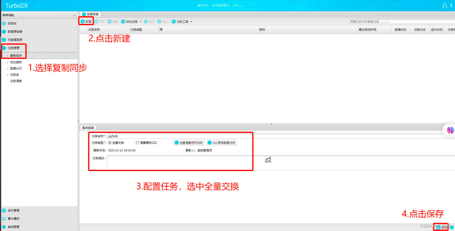
Task: Click the 新建 (New) toolbar button
Action: [86, 21]
